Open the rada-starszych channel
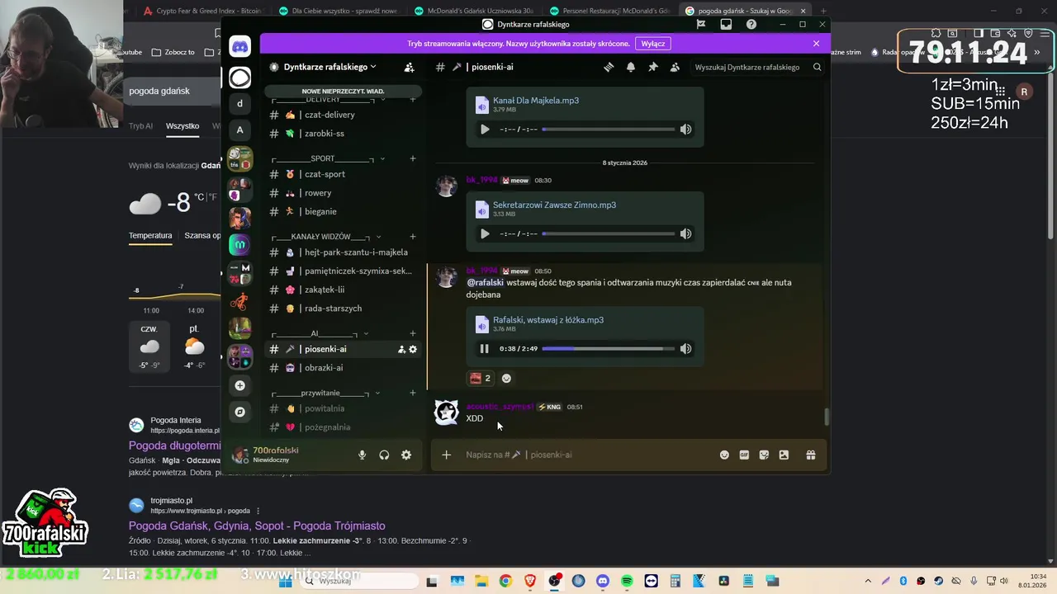Screen dimensions: 1057x594 tap(344, 309)
